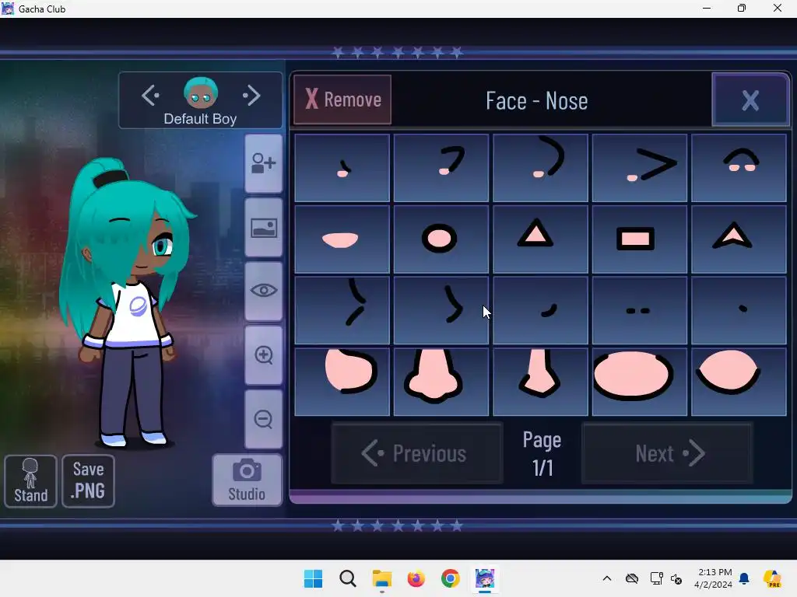Select the outlined rectangle nose
Viewport: 797px width, 597px height.
coord(640,239)
